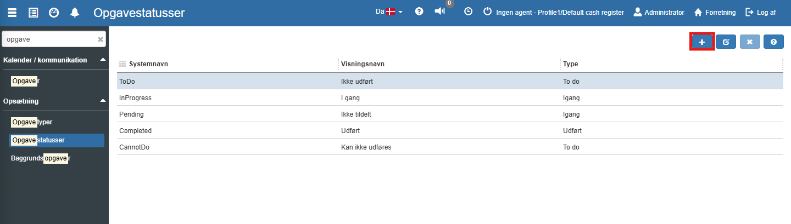Click the edit pencil button
The height and width of the screenshot is (224, 791).
726,42
